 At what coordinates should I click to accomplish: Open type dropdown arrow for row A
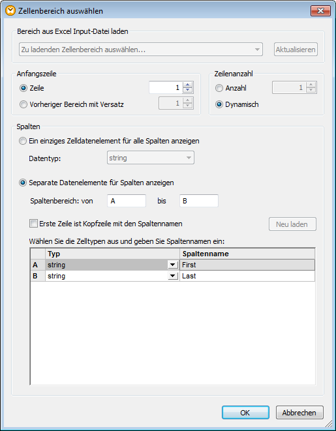[173, 265]
